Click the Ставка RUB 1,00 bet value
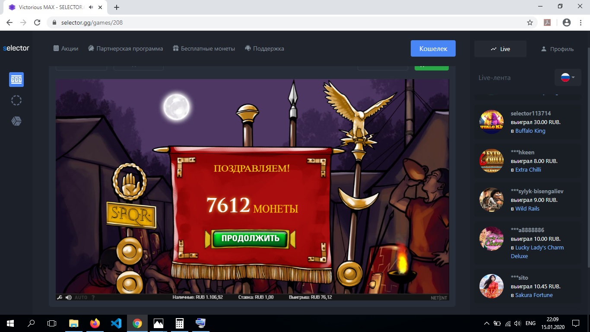The image size is (590, 332). [x=256, y=297]
